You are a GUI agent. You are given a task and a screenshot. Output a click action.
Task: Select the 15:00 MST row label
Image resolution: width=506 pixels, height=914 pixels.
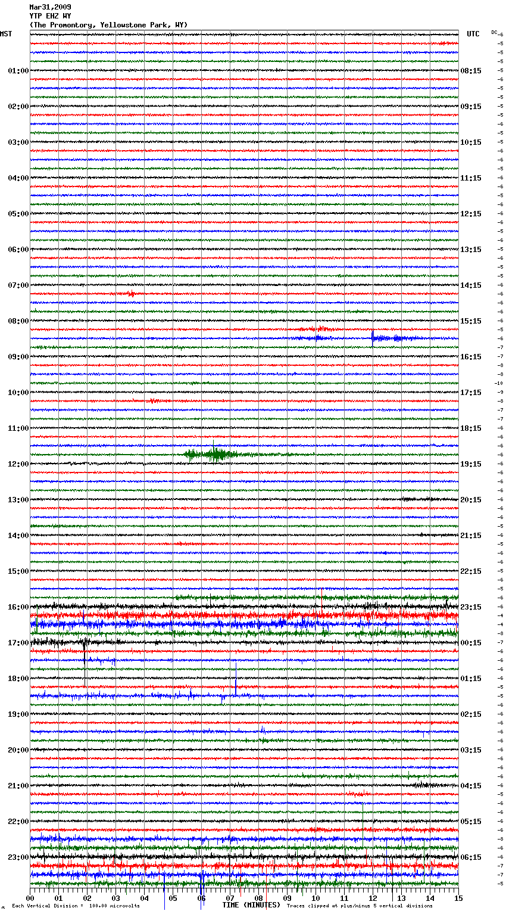[18, 571]
